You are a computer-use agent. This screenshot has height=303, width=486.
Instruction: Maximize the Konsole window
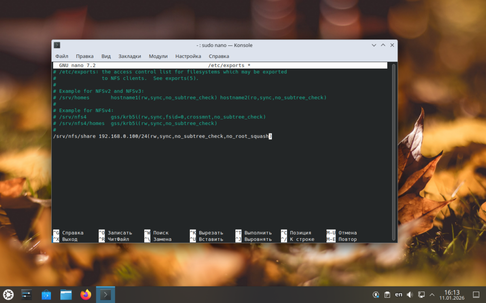coord(383,45)
